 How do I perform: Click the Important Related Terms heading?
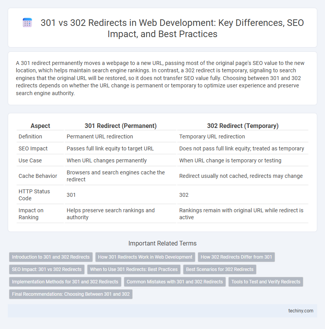pyautogui.click(x=162, y=243)
